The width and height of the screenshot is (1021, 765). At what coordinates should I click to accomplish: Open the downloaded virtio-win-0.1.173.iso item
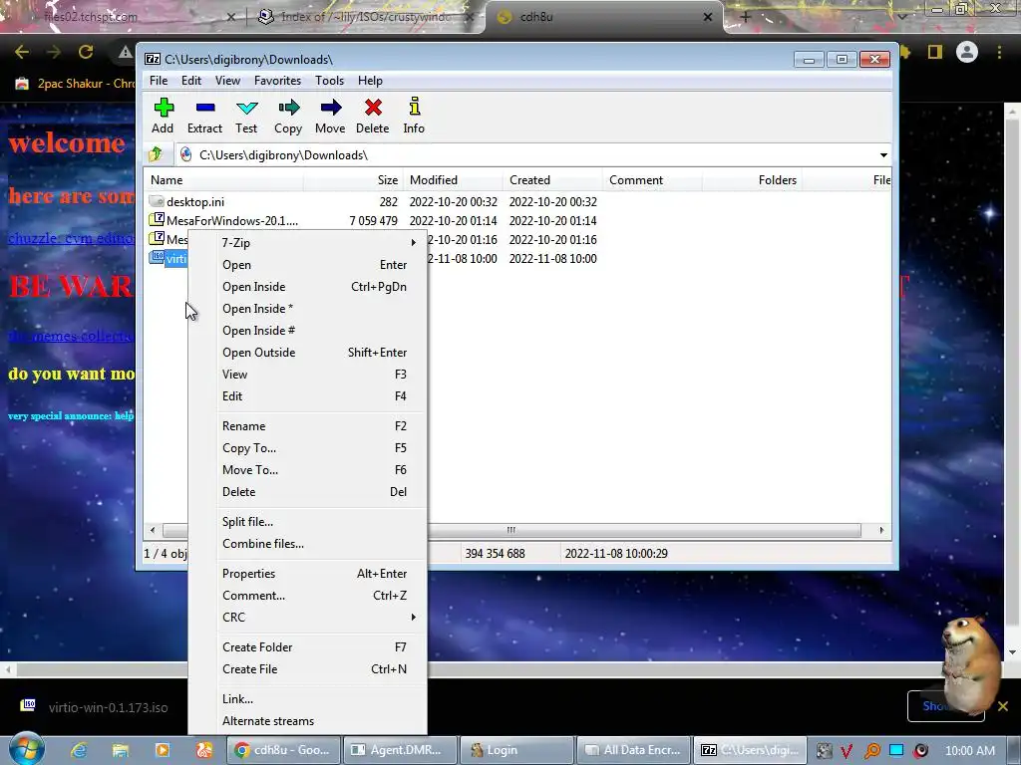point(95,707)
